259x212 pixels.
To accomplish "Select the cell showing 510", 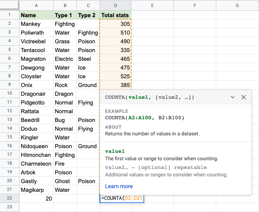I will click(116, 33).
